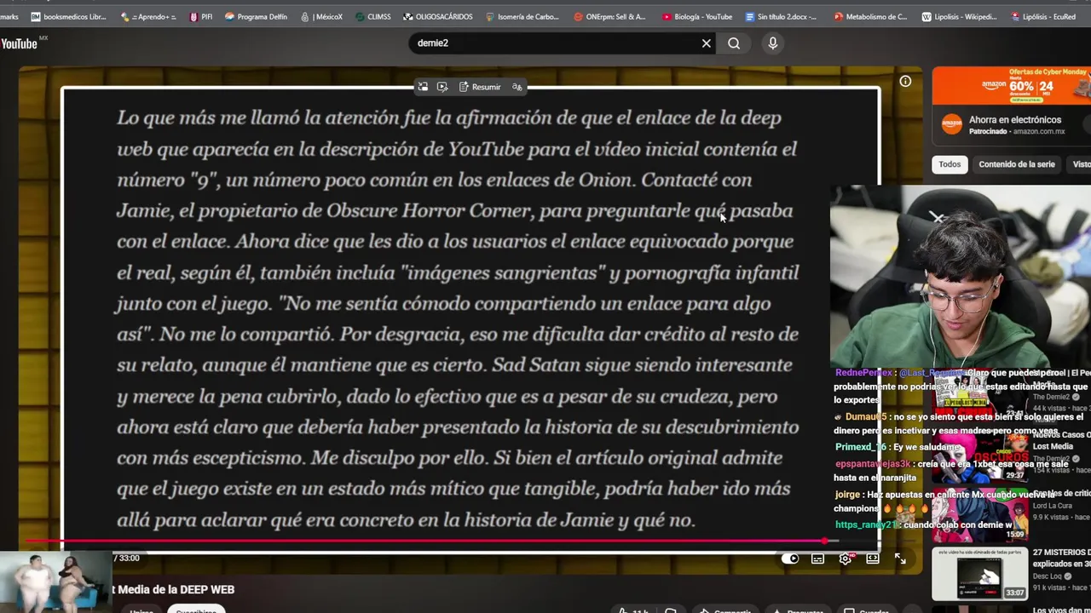Enter fullscreen mode
Image resolution: width=1091 pixels, height=613 pixels.
(x=900, y=559)
